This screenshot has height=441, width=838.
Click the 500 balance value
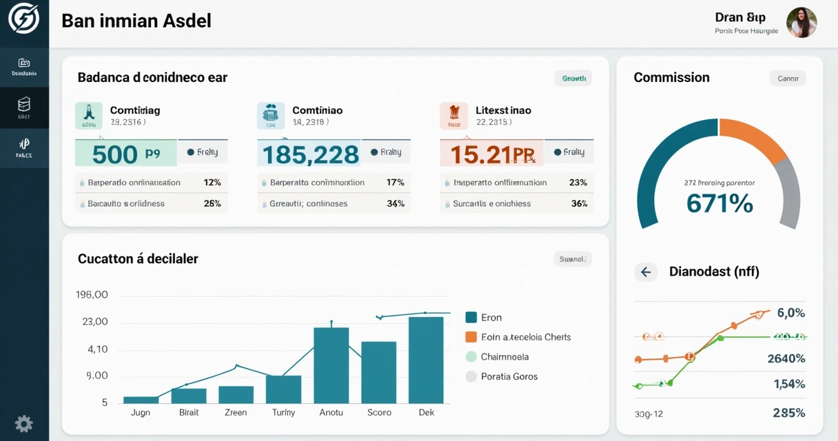pos(114,154)
